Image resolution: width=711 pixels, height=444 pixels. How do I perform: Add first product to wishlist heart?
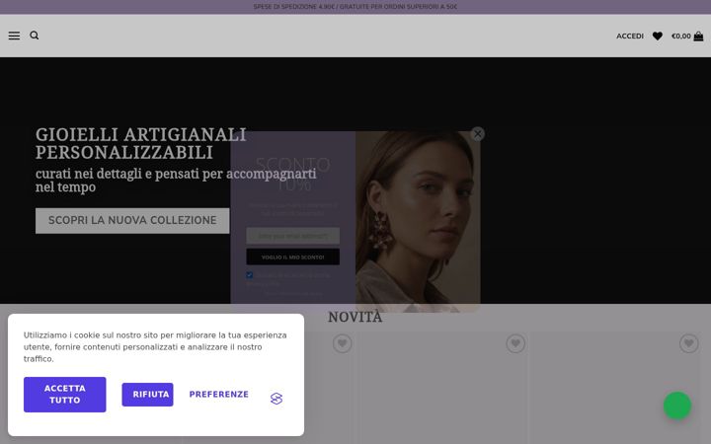(343, 343)
